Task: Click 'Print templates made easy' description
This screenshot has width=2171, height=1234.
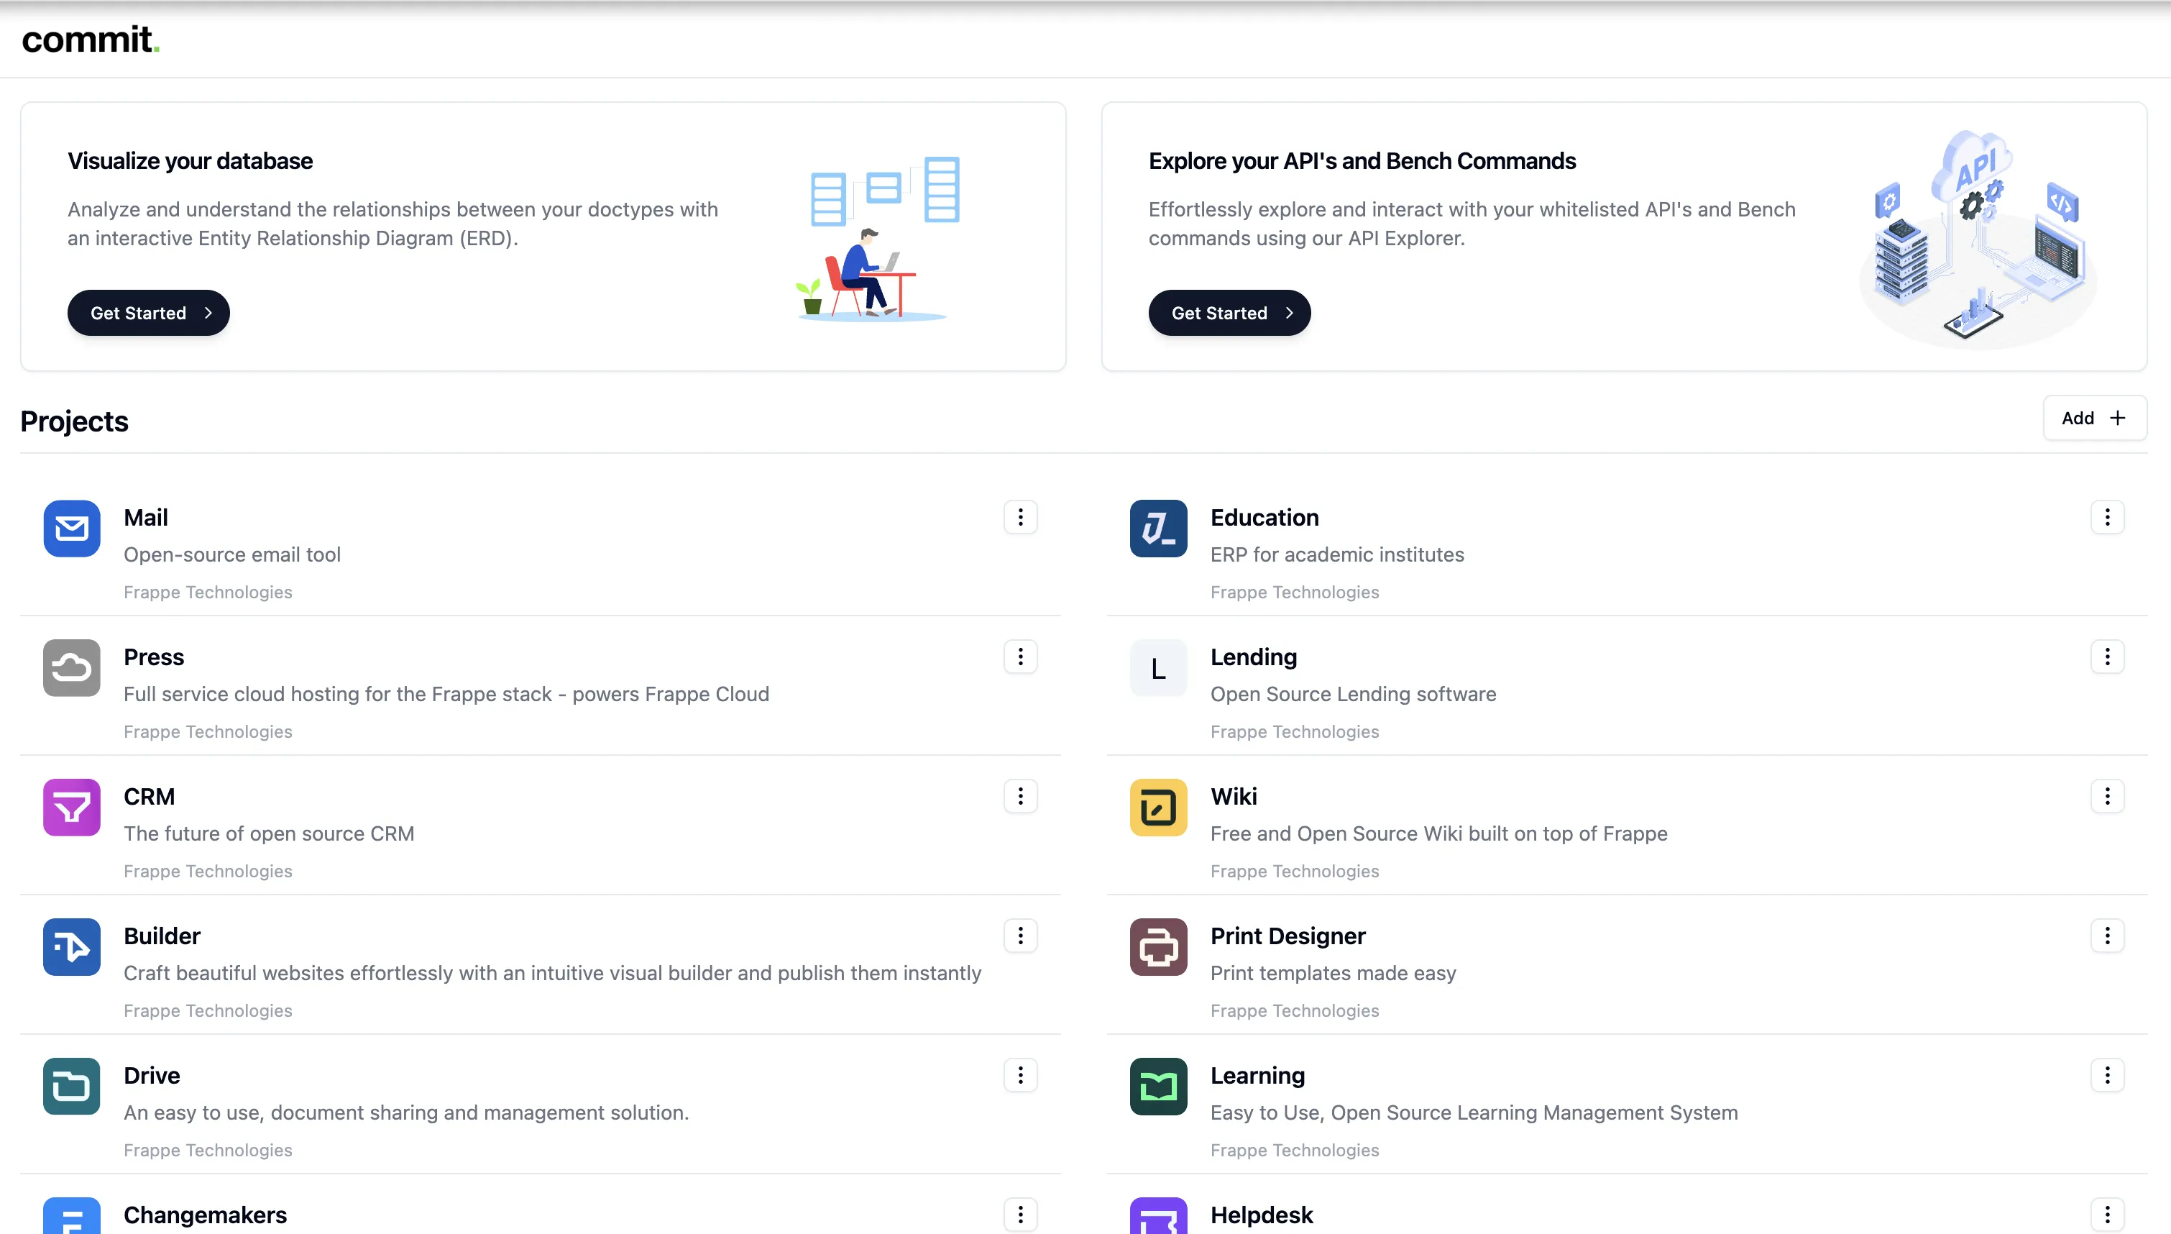Action: (1332, 974)
